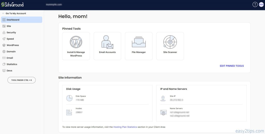This screenshot has width=265, height=134.
Task: Click the Dashboard grid icon in sidebar
Action: pos(4,20)
